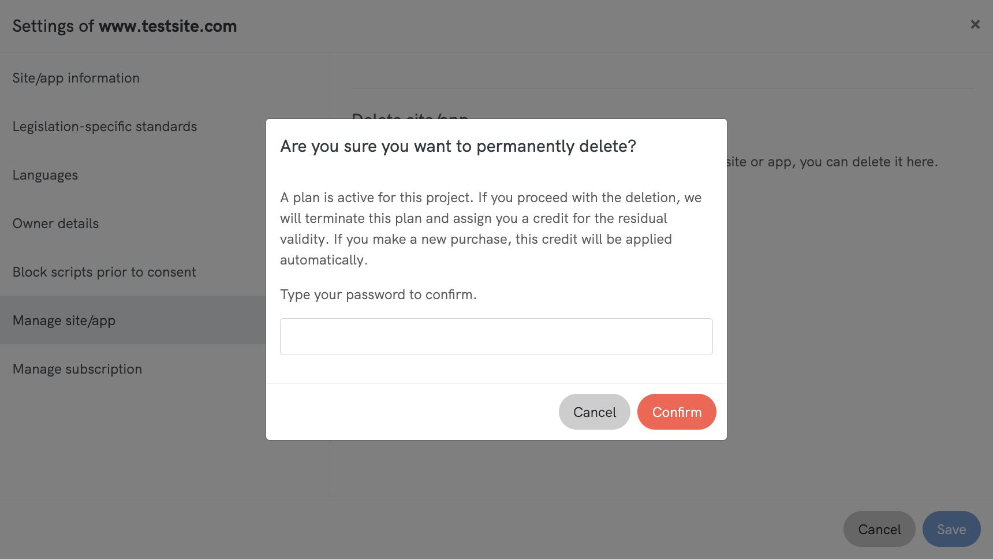Open the Manage subscription section
993x559 pixels.
[77, 369]
